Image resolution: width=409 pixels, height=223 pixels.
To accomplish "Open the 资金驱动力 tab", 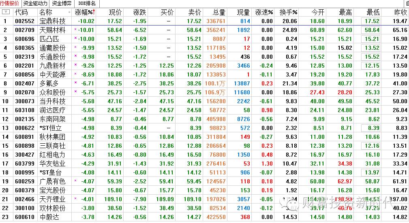I will coord(35,3).
